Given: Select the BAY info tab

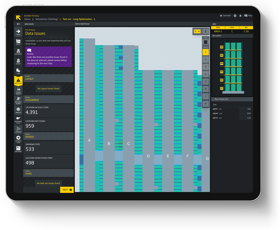Looking at the screenshot, I should pos(246,28).
